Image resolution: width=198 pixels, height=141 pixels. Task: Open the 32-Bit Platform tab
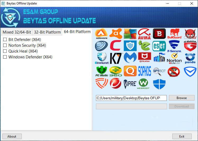[x=47, y=32]
